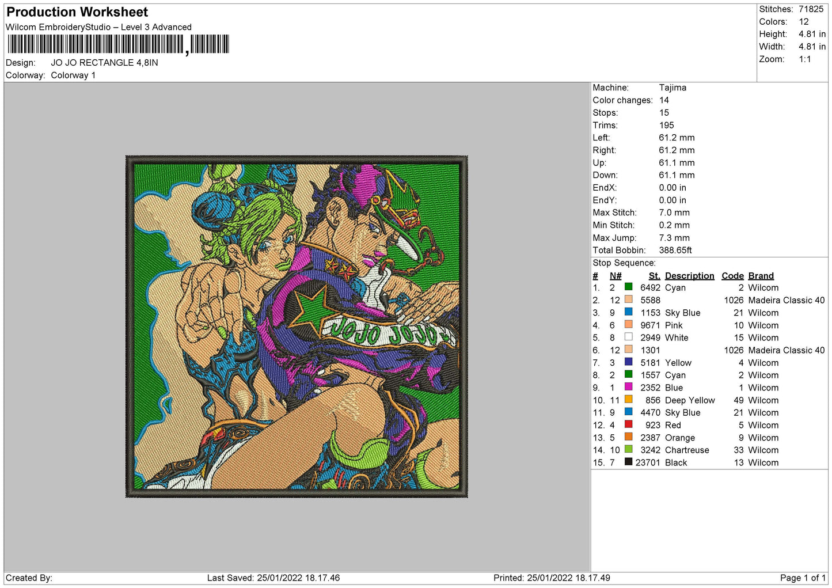This screenshot has width=832, height=588.
Task: Click the Description column header
Action: tap(689, 276)
